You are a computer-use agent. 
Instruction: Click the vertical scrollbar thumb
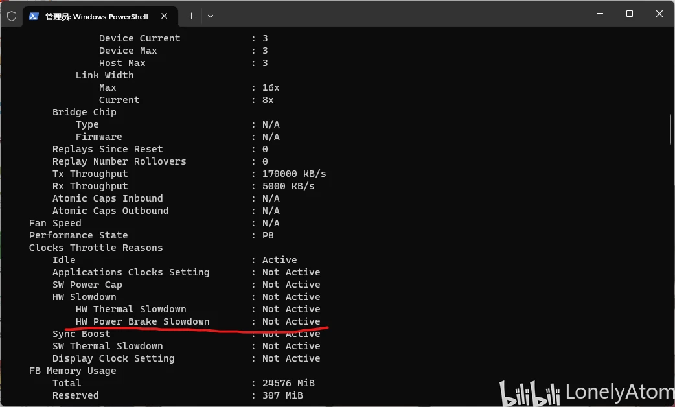670,129
